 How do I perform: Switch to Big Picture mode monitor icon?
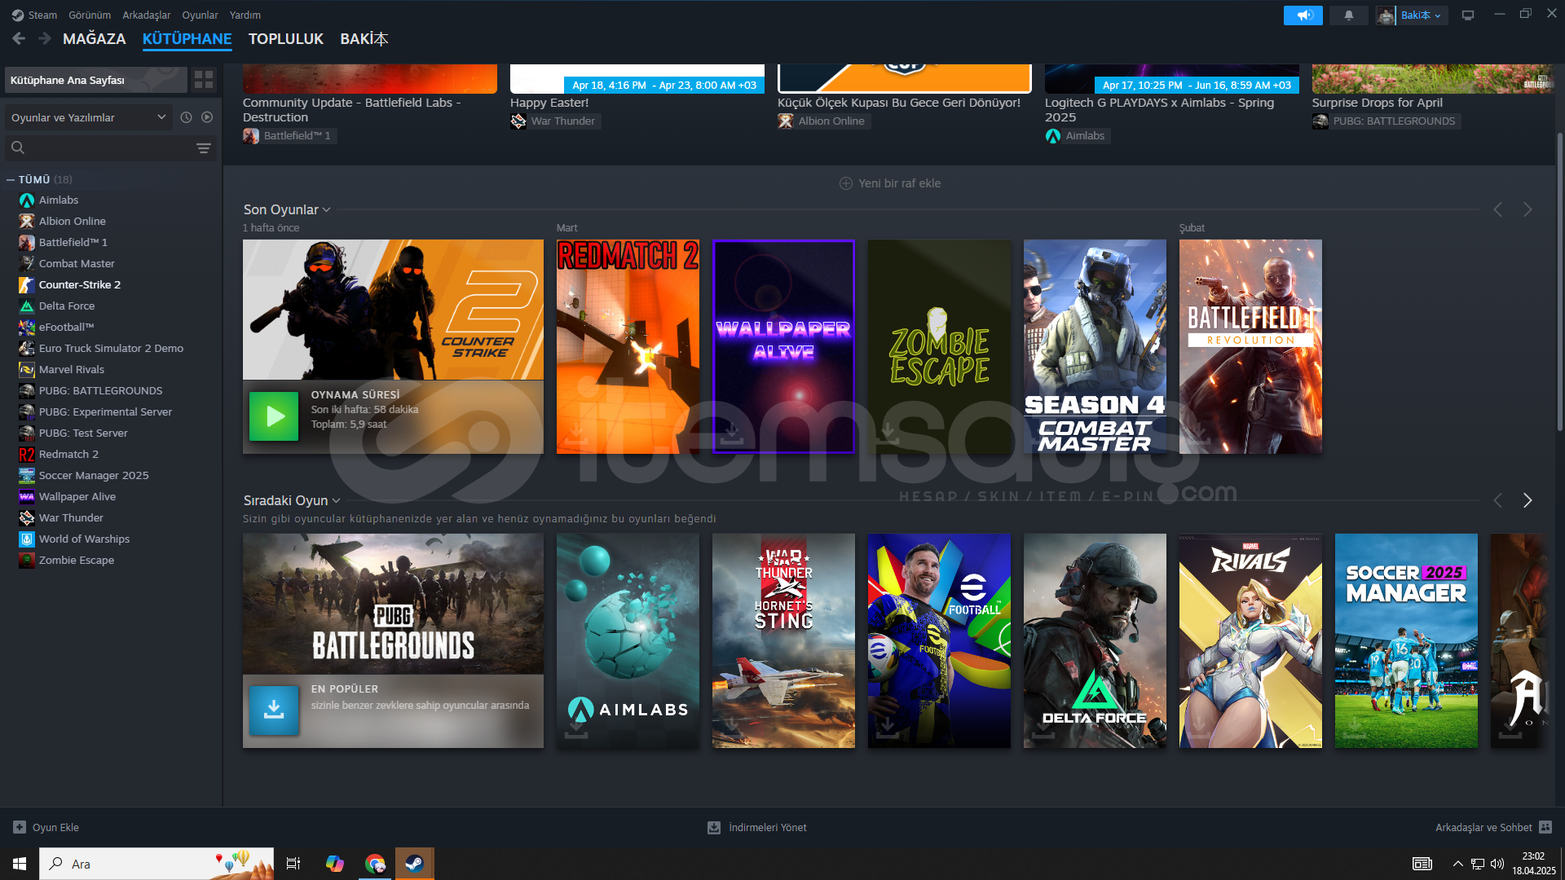(1468, 15)
